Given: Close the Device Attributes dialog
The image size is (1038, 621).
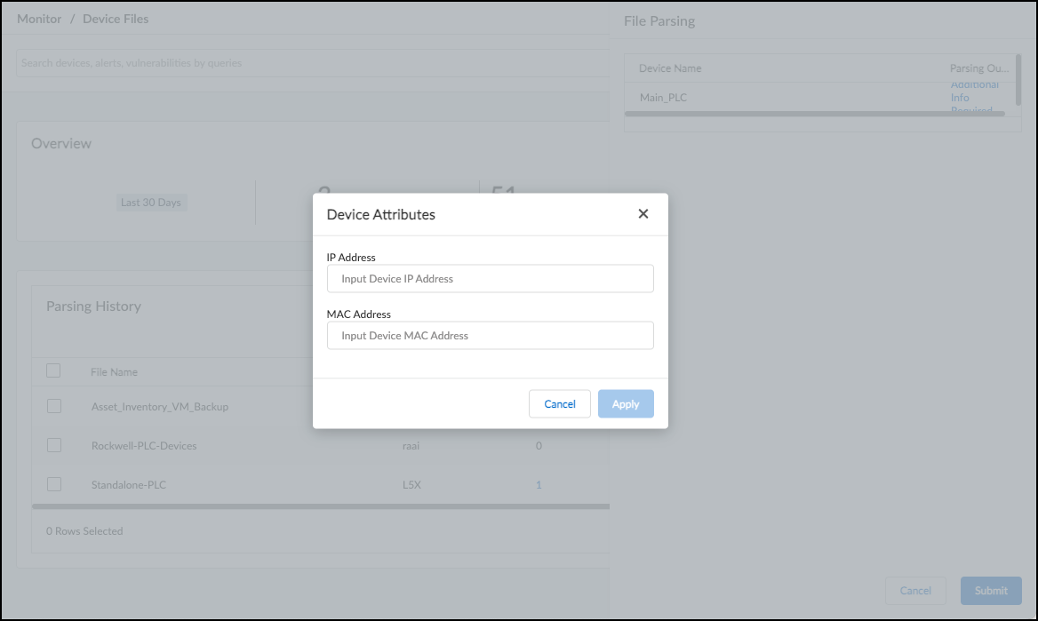Looking at the screenshot, I should 643,214.
